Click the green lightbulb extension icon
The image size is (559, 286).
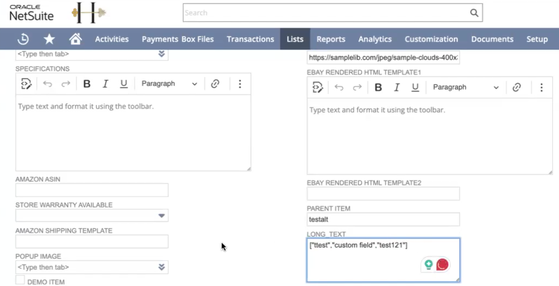429,265
